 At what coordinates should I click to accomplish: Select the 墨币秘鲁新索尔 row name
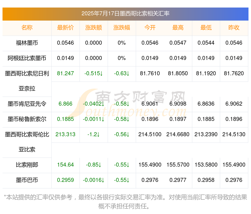pos(27,119)
